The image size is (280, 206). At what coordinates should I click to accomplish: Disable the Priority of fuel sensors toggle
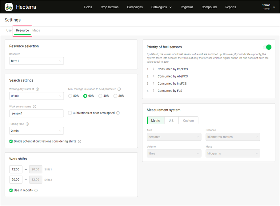(x=267, y=47)
